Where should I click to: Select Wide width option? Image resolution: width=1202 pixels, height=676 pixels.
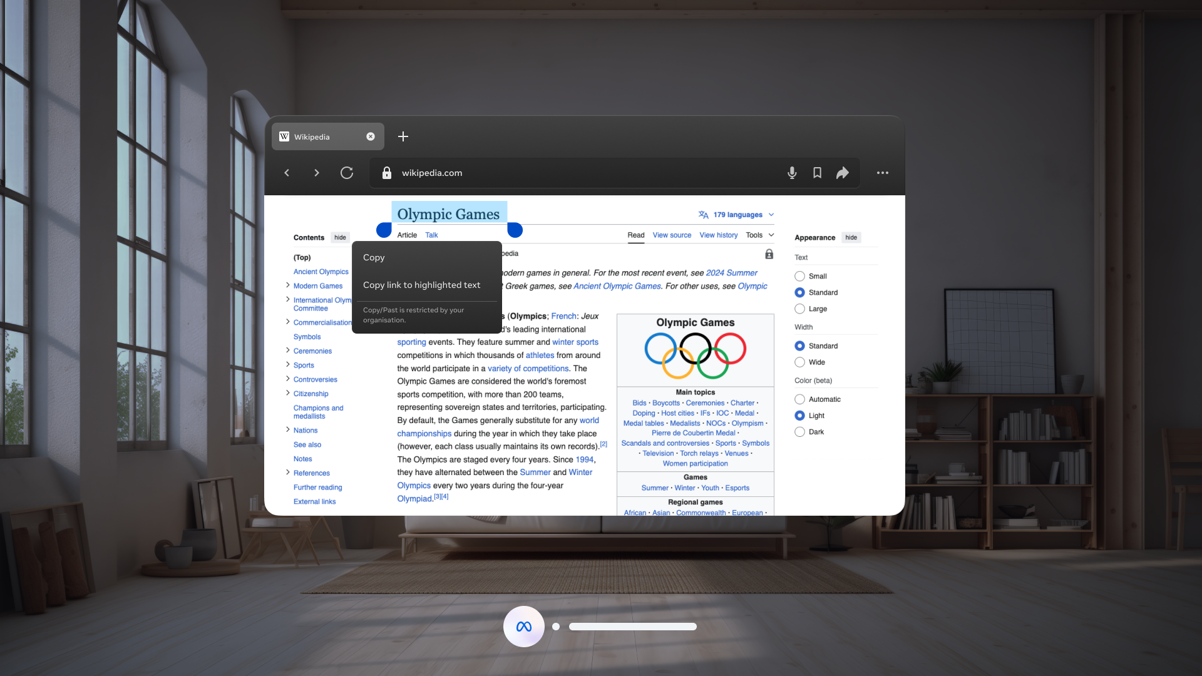click(x=799, y=362)
